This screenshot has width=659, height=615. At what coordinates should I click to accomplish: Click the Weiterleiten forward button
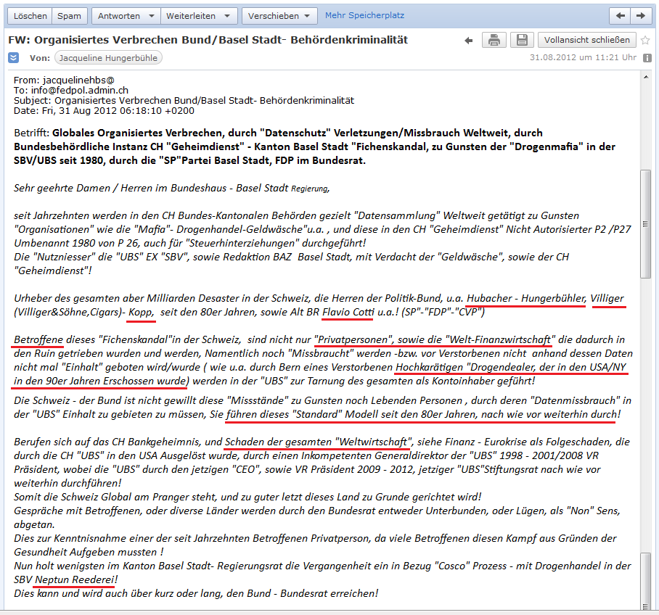[x=190, y=15]
